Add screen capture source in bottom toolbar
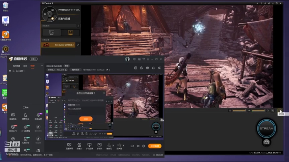 (69, 146)
